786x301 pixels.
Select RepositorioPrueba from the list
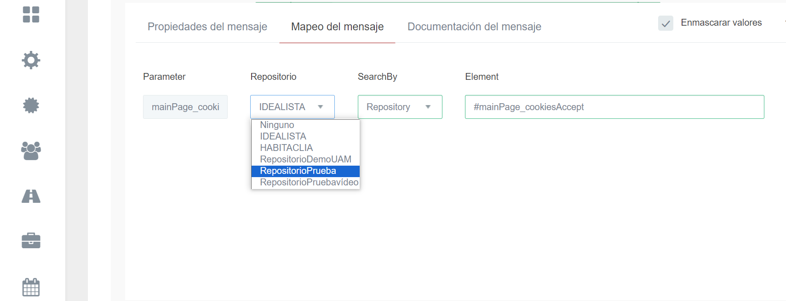(x=298, y=171)
